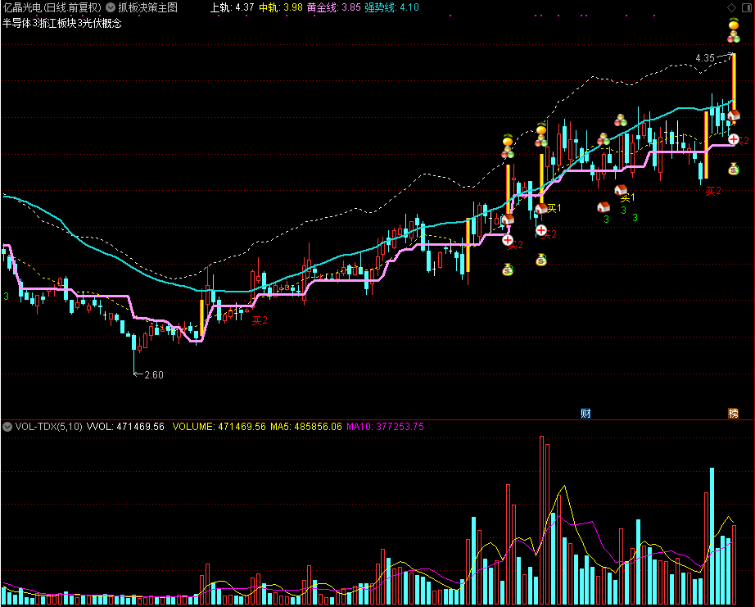Click the 强势线: 4.10 value
The height and width of the screenshot is (607, 755).
[x=391, y=7]
